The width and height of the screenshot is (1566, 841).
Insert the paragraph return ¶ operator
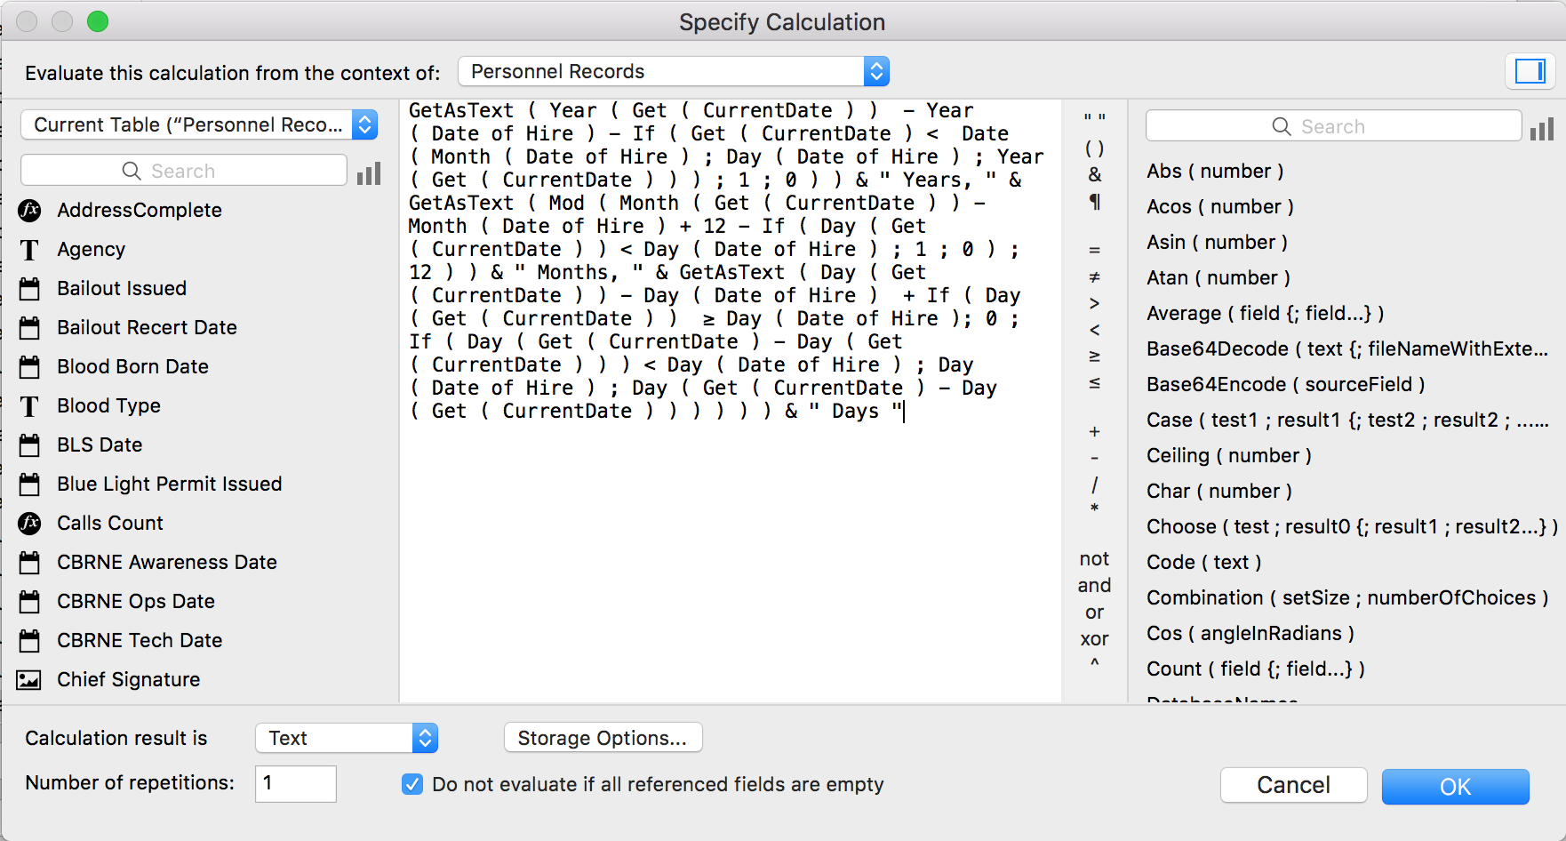point(1095,202)
